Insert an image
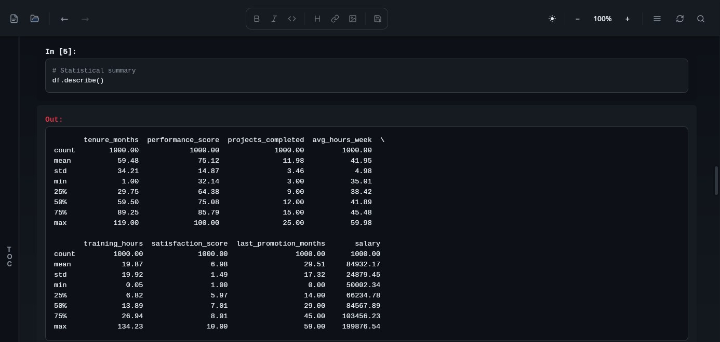This screenshot has height=342, width=720. point(353,19)
